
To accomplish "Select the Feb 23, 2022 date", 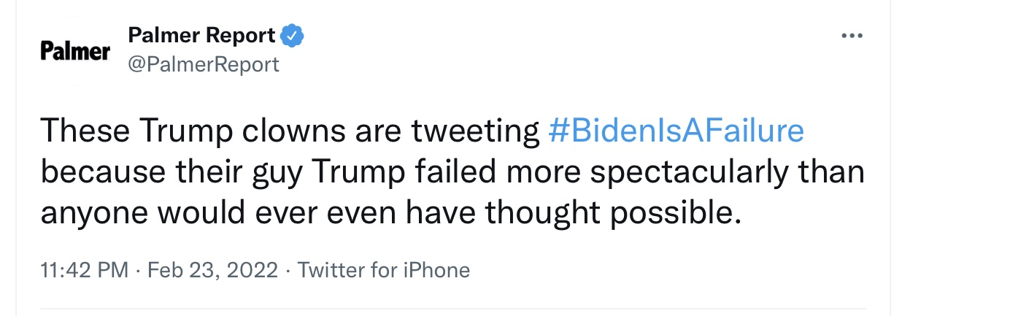I will coord(213,270).
